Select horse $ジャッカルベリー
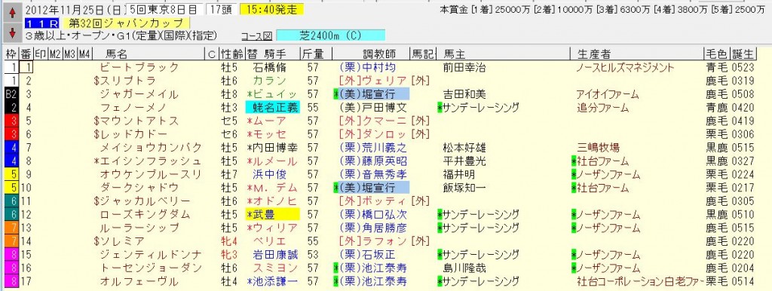Image resolution: width=772 pixels, height=291 pixels. 141,201
